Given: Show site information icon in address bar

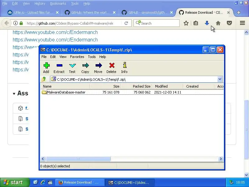Looking at the screenshot, I should pyautogui.click(x=15, y=23).
